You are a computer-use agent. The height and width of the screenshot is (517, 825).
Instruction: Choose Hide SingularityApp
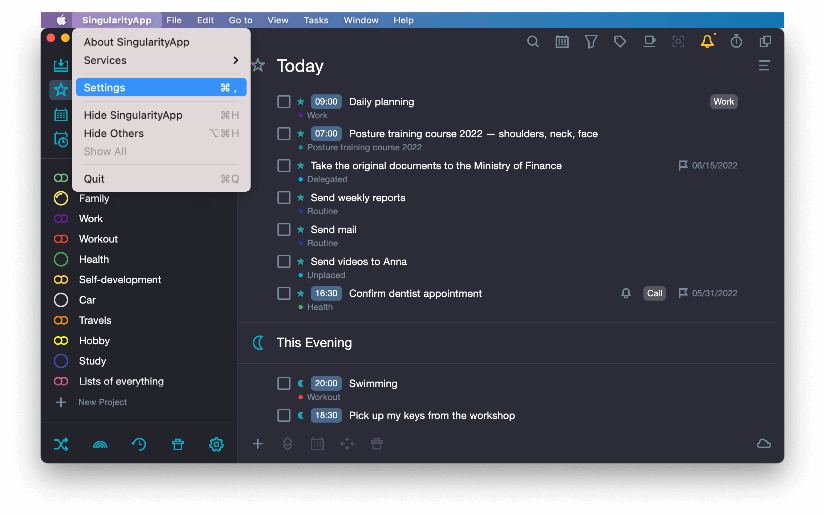click(161, 115)
